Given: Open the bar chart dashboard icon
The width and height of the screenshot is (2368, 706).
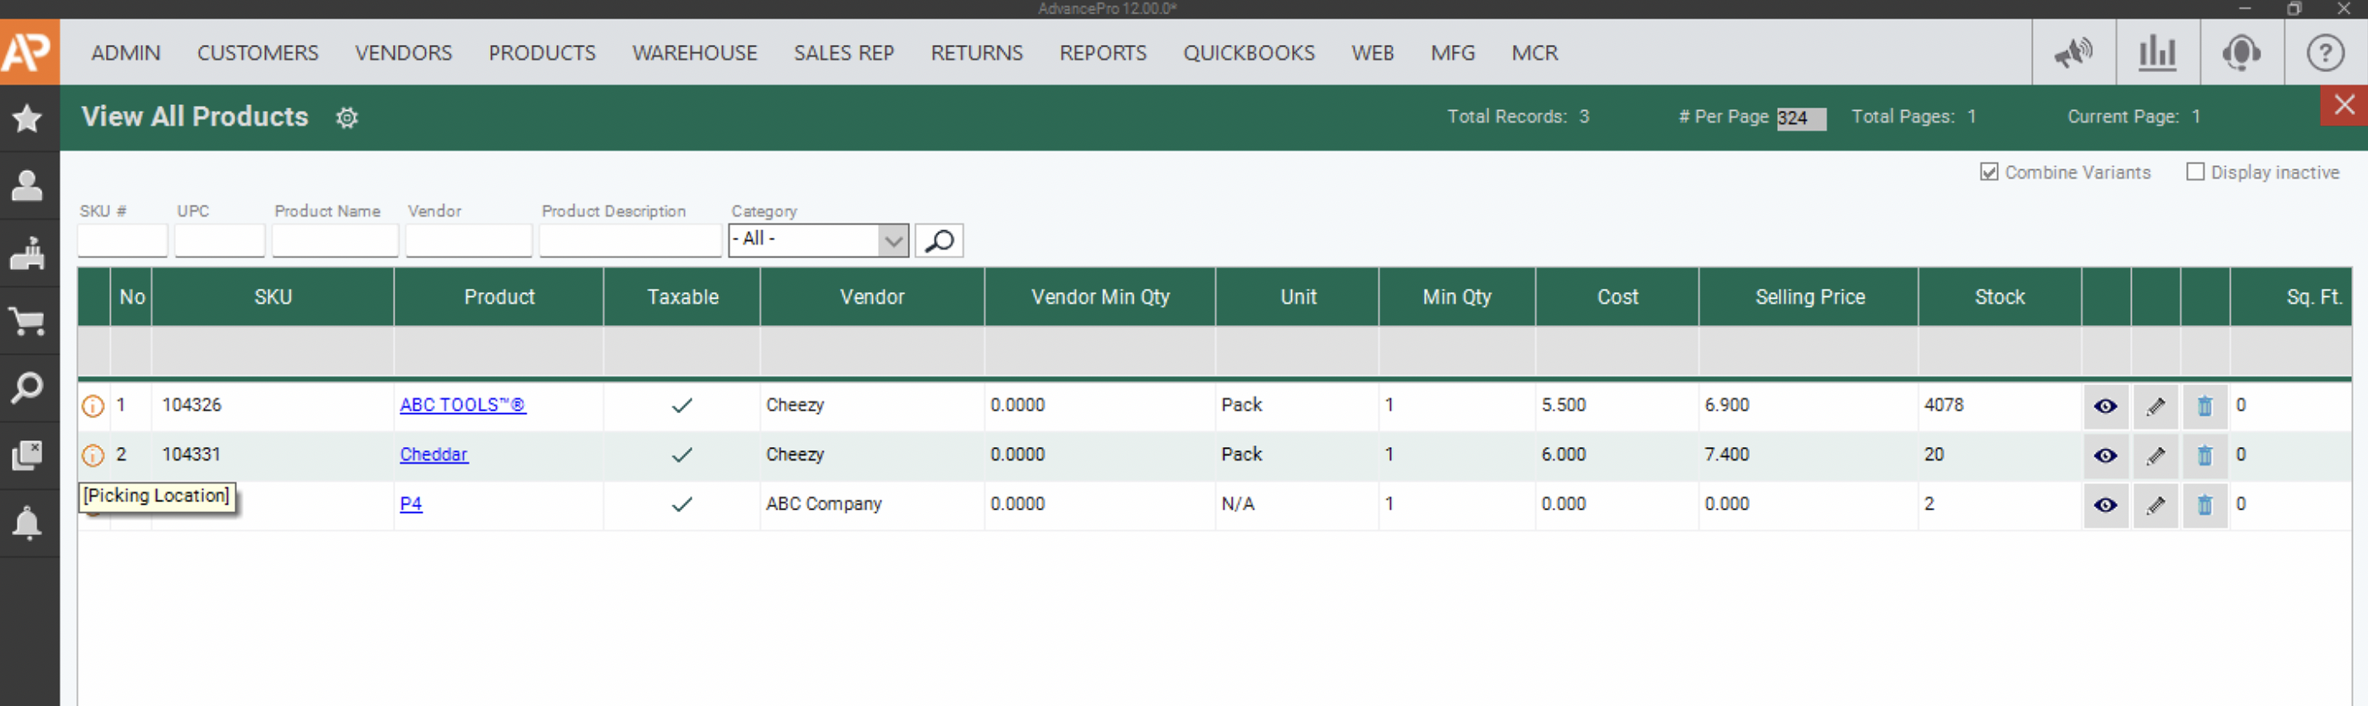Looking at the screenshot, I should pyautogui.click(x=2156, y=53).
